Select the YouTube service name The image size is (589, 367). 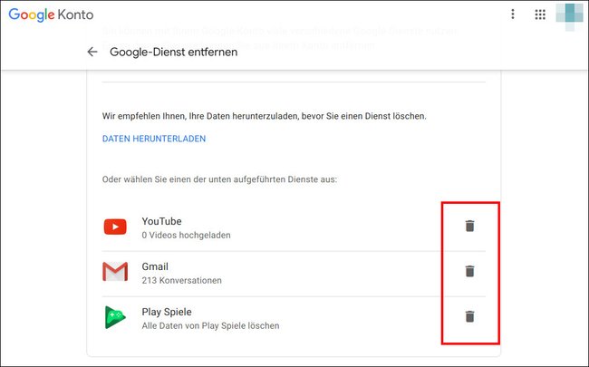pos(161,221)
